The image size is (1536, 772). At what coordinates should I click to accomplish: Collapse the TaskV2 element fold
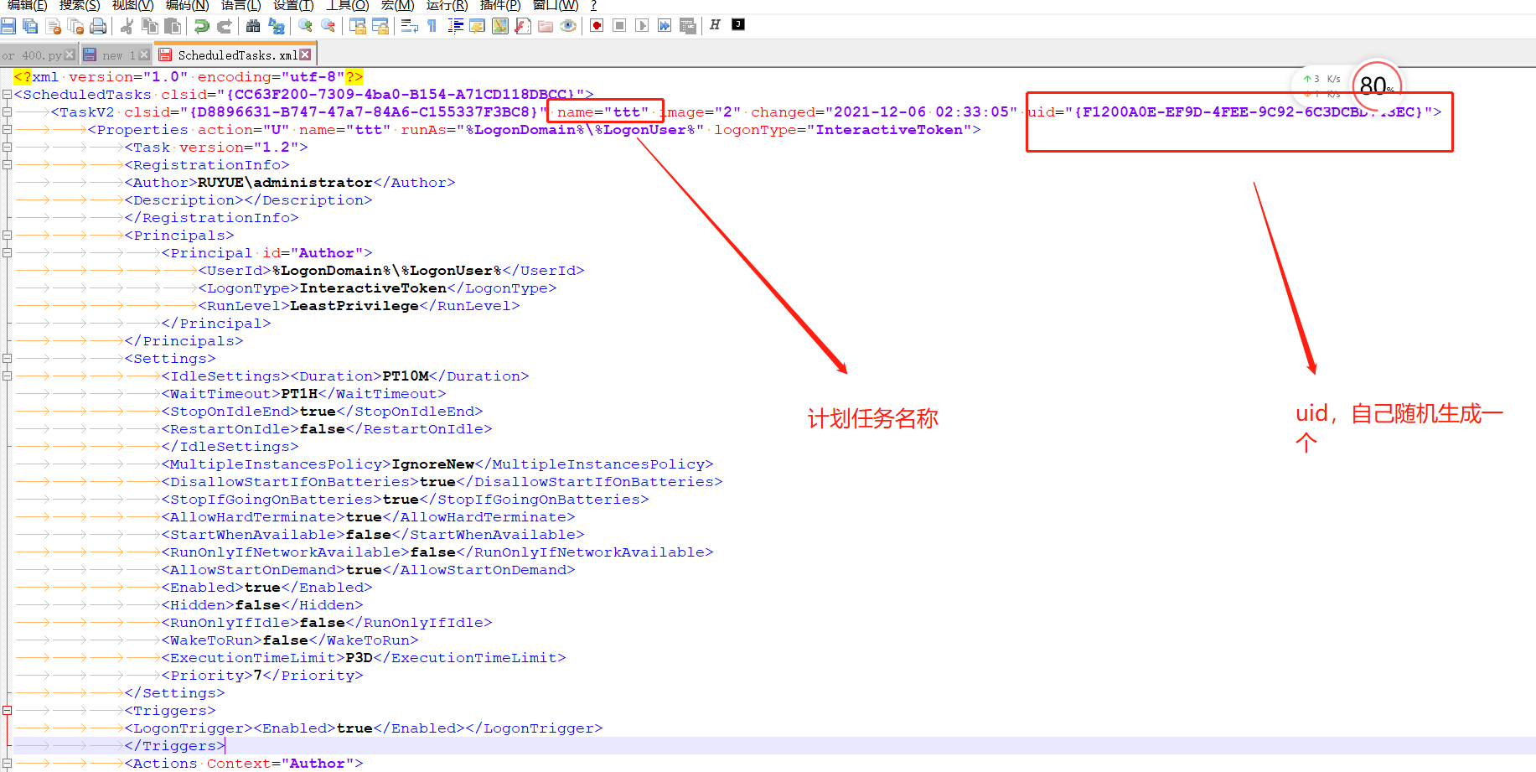coord(7,111)
